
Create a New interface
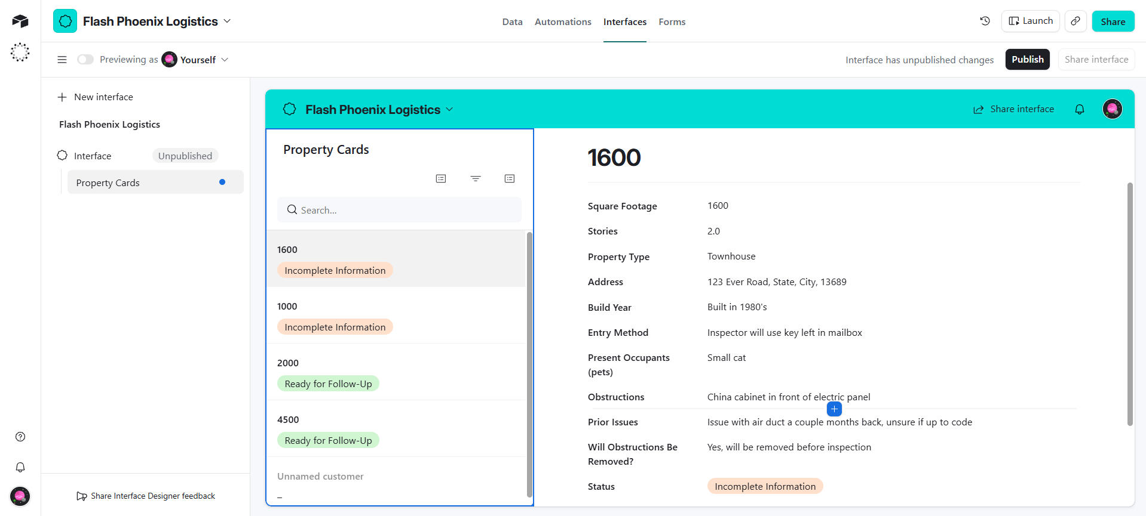[x=96, y=97]
